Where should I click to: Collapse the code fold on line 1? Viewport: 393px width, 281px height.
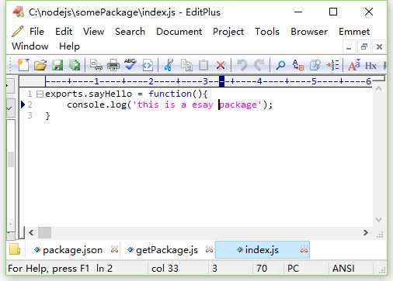coord(40,94)
